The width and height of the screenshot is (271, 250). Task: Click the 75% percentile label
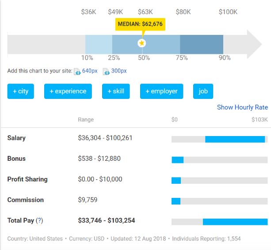[x=182, y=58]
